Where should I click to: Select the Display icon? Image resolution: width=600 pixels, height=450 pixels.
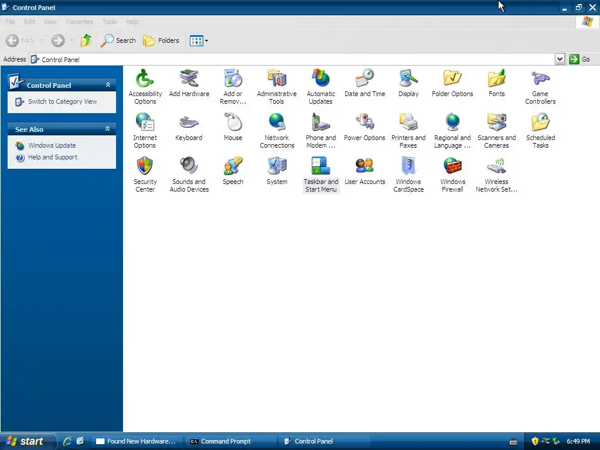408,83
